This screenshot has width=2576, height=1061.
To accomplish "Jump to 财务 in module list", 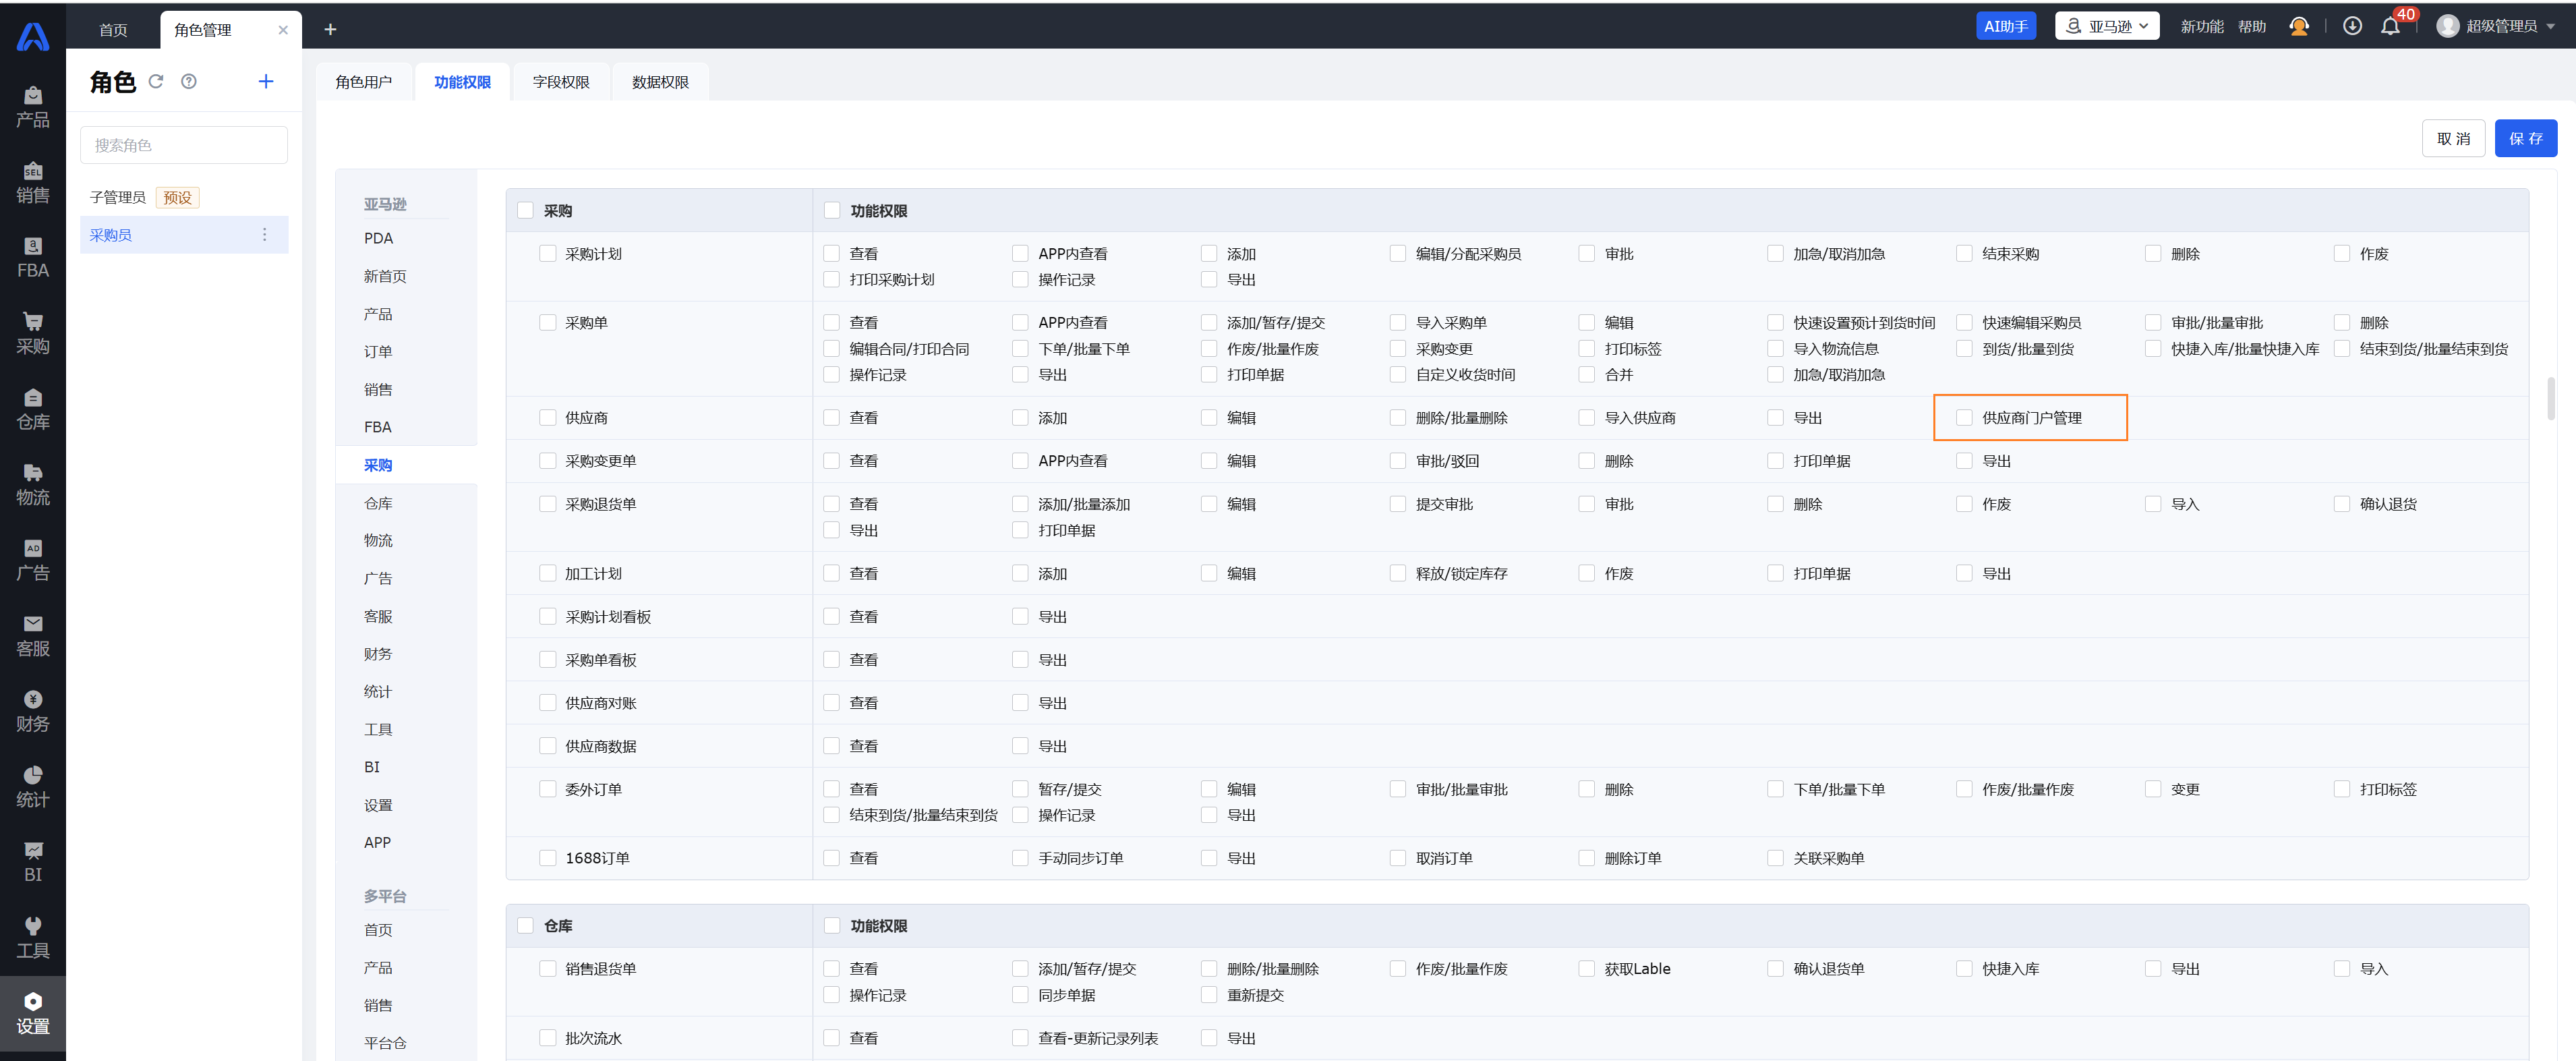I will pos(378,653).
